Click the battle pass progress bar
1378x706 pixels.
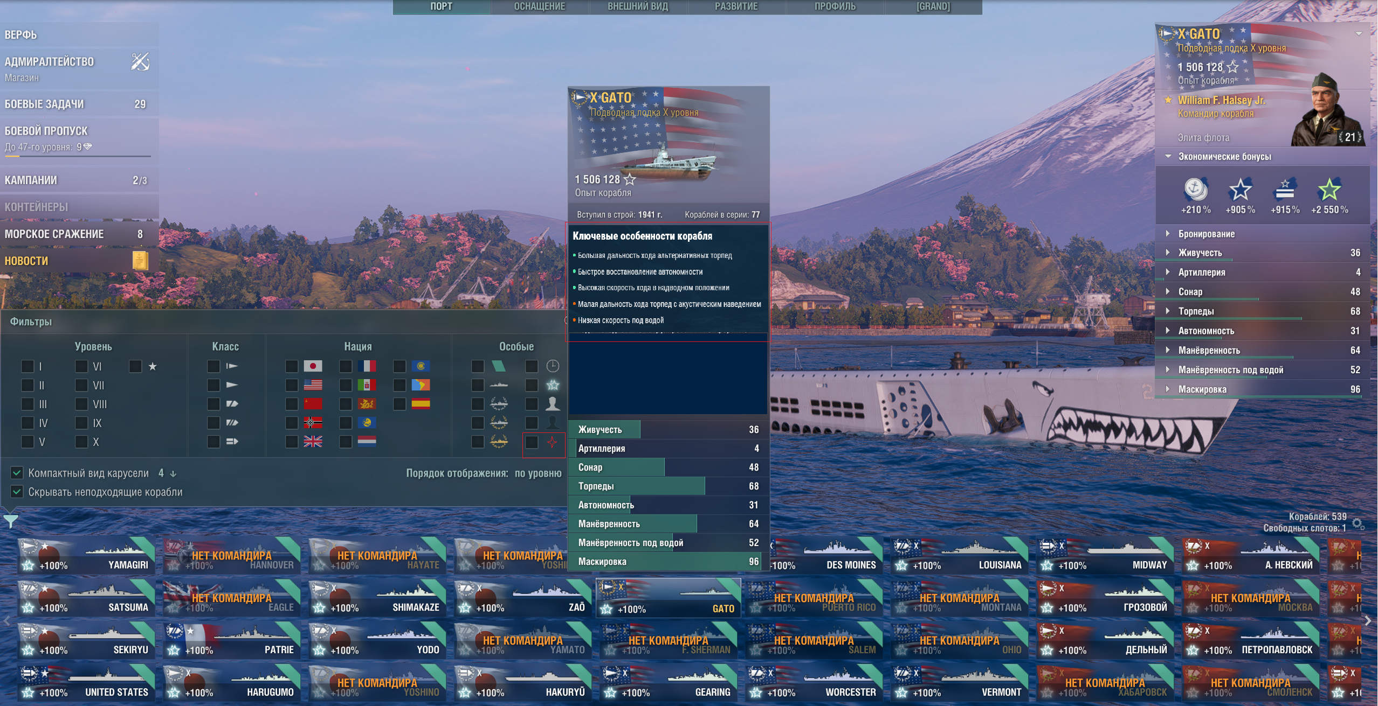[78, 156]
